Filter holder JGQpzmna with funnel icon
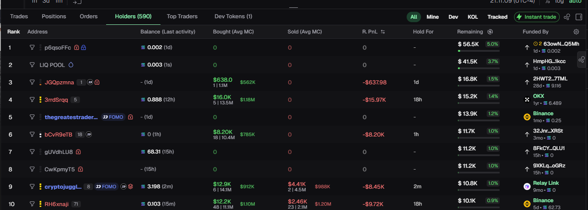The width and height of the screenshot is (588, 210). (x=32, y=82)
